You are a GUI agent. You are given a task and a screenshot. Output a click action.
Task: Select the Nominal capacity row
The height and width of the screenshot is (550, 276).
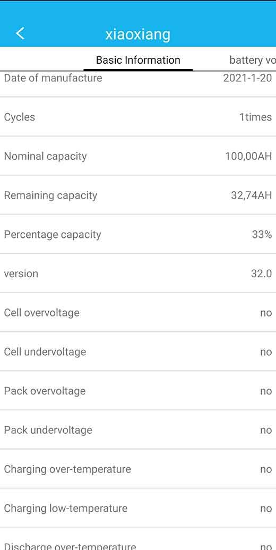tap(138, 156)
